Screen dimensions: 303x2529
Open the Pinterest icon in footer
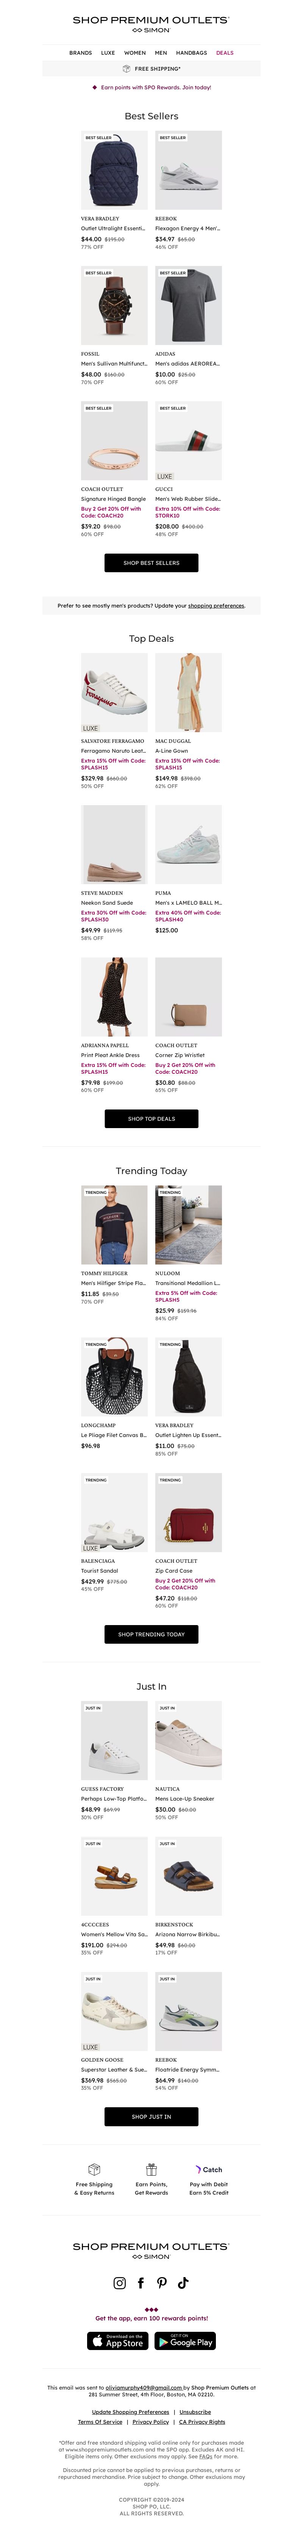tap(162, 2282)
